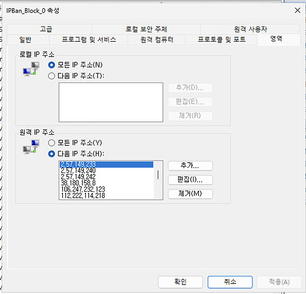306x294 pixels.
Task: Select 모든 IP 주소(N) radio for local IP
Action: click(52, 65)
